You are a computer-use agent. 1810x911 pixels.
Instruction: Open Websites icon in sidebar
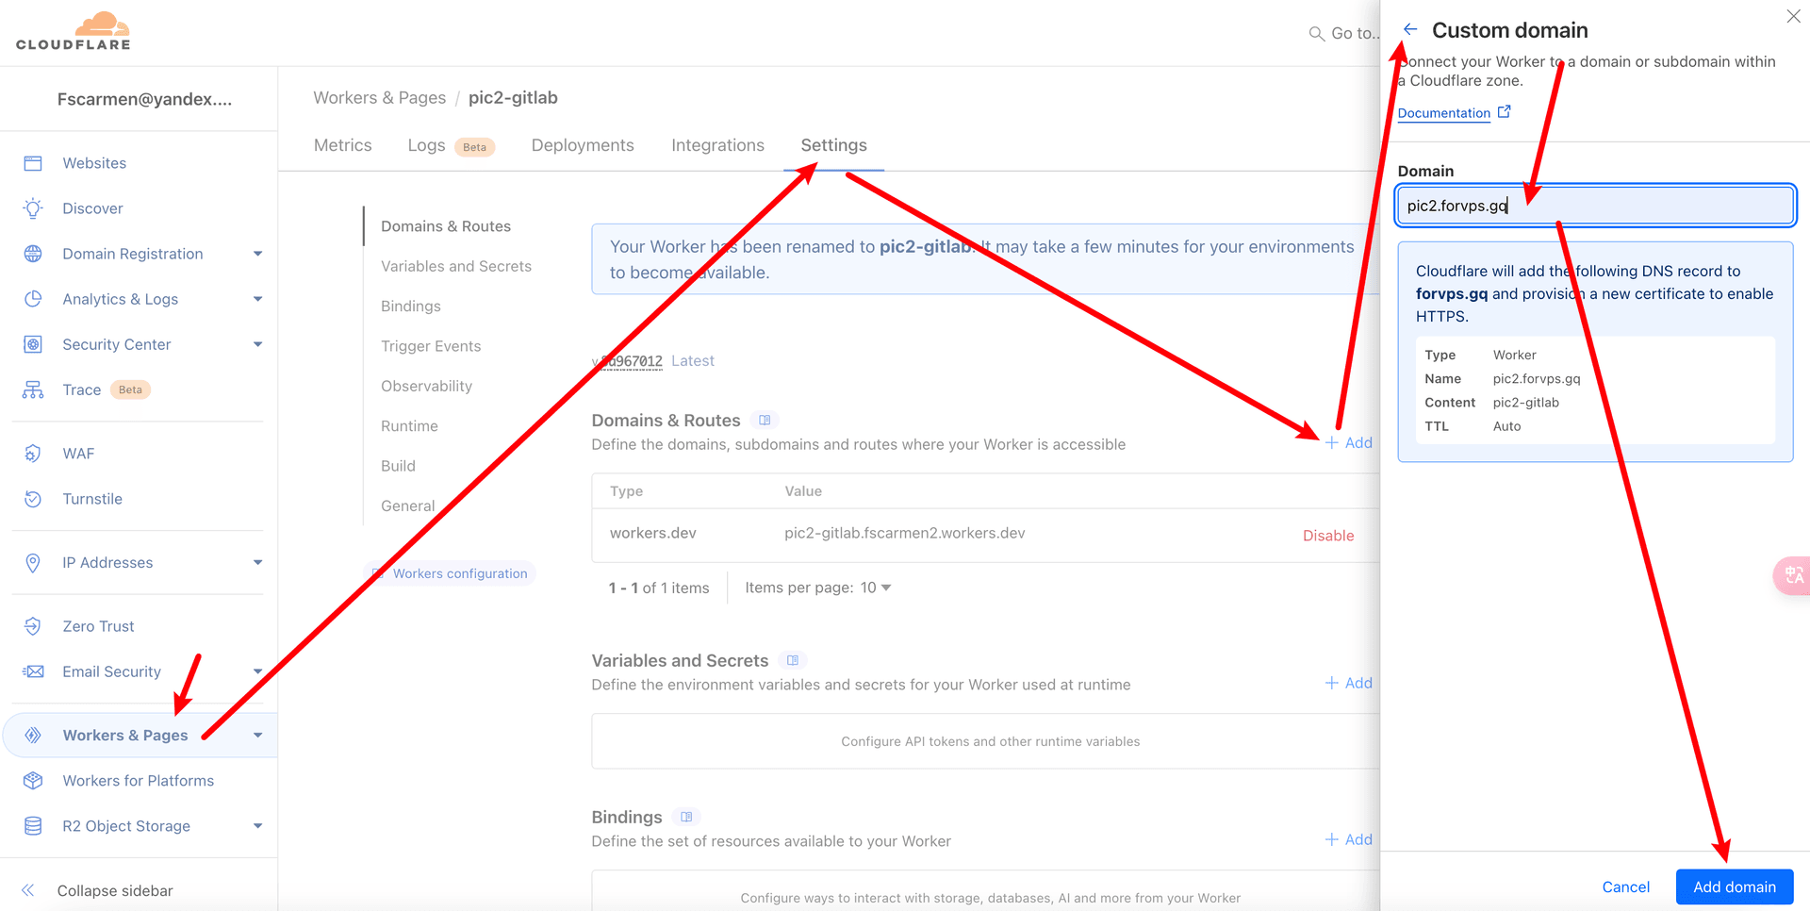tap(33, 163)
